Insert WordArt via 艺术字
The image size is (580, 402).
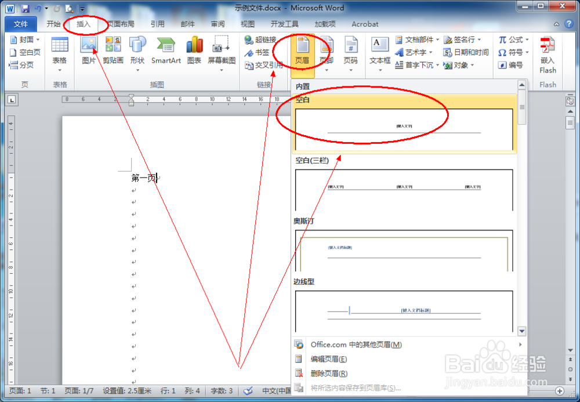(414, 53)
